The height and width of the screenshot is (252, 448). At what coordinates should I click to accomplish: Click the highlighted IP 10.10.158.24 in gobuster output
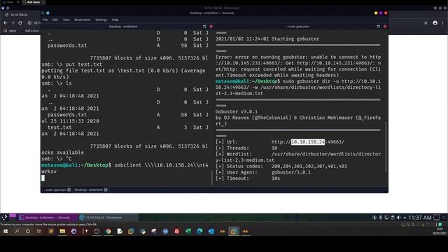(308, 141)
